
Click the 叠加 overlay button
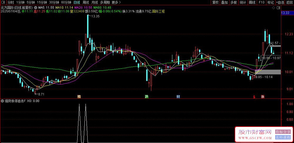[x=224, y=2]
